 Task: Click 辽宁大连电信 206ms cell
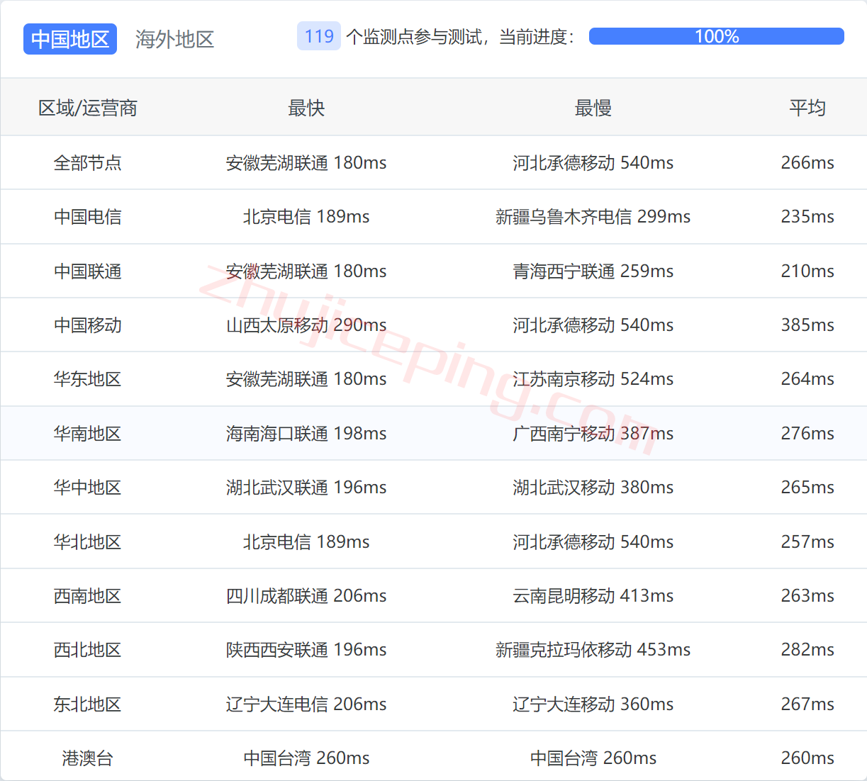tap(306, 704)
